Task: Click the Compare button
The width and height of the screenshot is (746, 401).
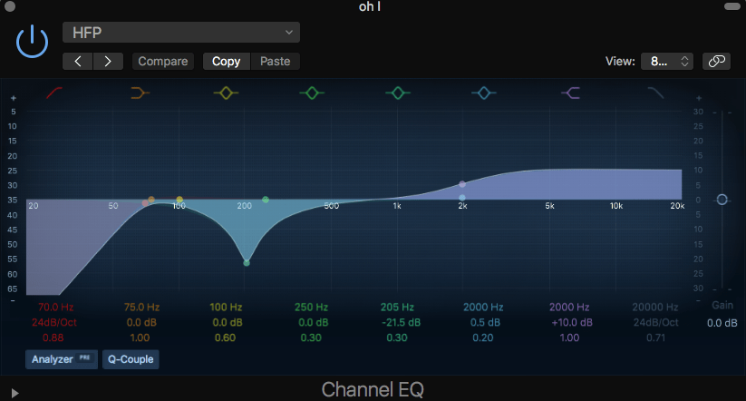Action: [x=163, y=62]
